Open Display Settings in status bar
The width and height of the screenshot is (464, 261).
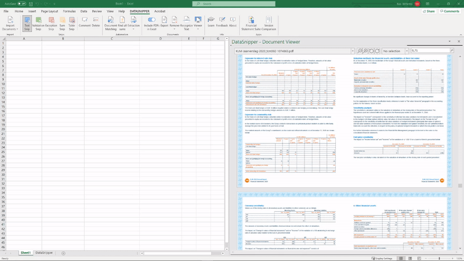coord(382,258)
